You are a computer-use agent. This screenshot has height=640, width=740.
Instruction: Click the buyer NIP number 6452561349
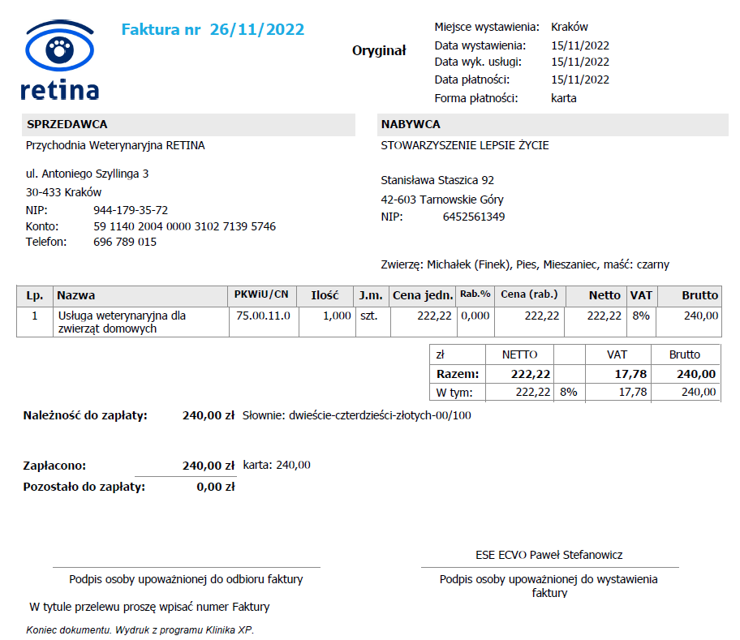(474, 217)
